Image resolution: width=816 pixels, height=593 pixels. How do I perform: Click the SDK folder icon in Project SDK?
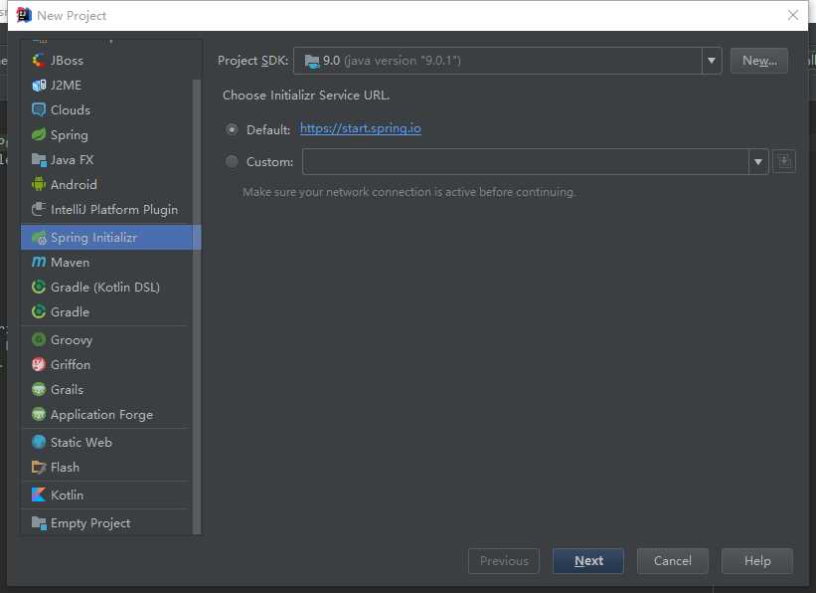[x=311, y=62]
